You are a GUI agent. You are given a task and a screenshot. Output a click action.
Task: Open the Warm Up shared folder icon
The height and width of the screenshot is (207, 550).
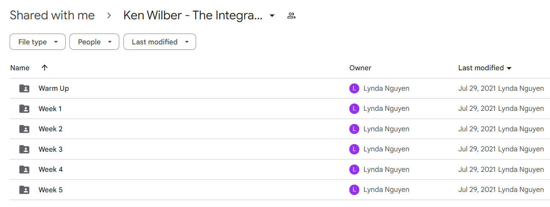(x=24, y=88)
